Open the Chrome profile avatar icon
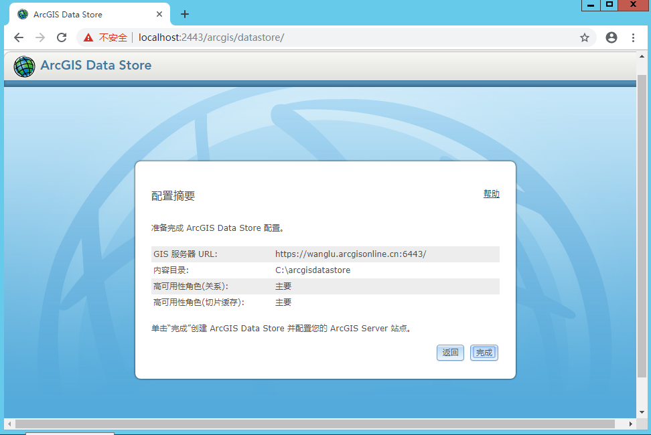Viewport: 651px width, 435px height. 611,37
